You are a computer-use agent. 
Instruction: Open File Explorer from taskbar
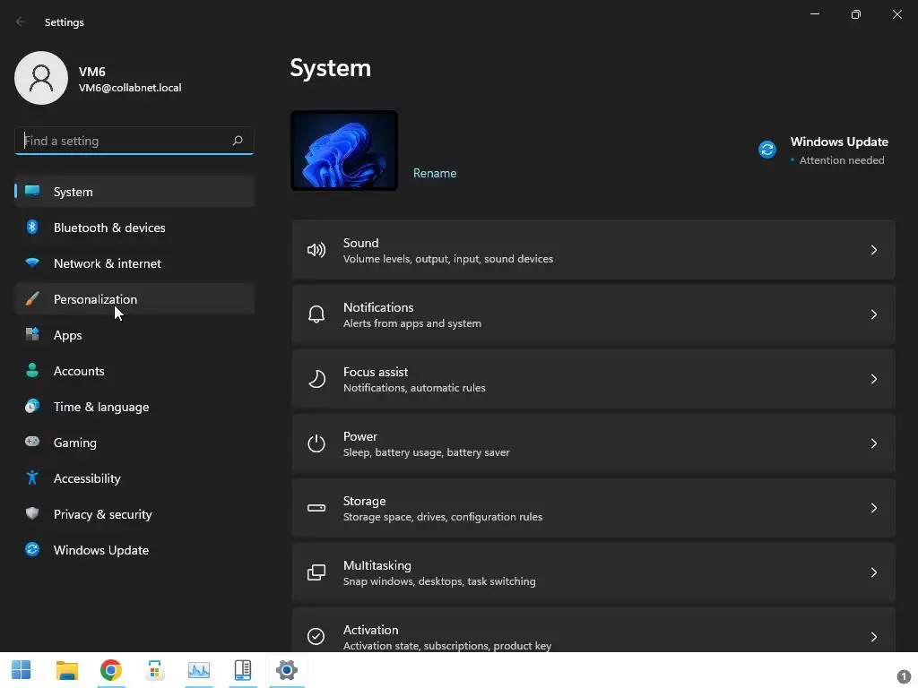66,670
